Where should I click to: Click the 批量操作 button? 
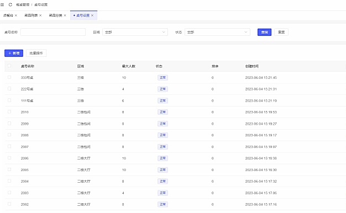pyautogui.click(x=36, y=53)
